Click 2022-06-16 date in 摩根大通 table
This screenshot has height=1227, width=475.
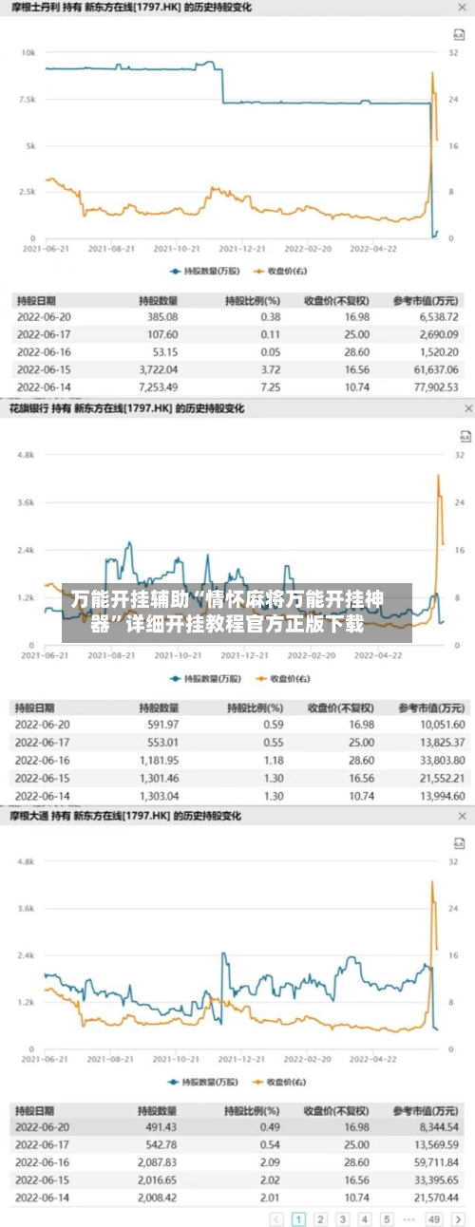(44, 1161)
